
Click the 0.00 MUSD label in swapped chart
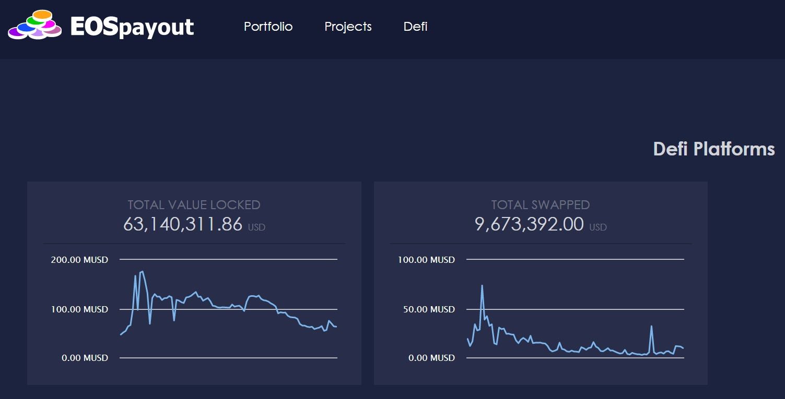click(431, 358)
